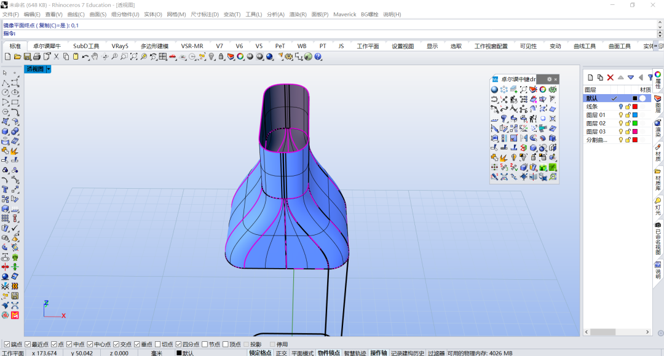
Task: Toggle the 四分点 object snap checkbox
Action: 179,344
